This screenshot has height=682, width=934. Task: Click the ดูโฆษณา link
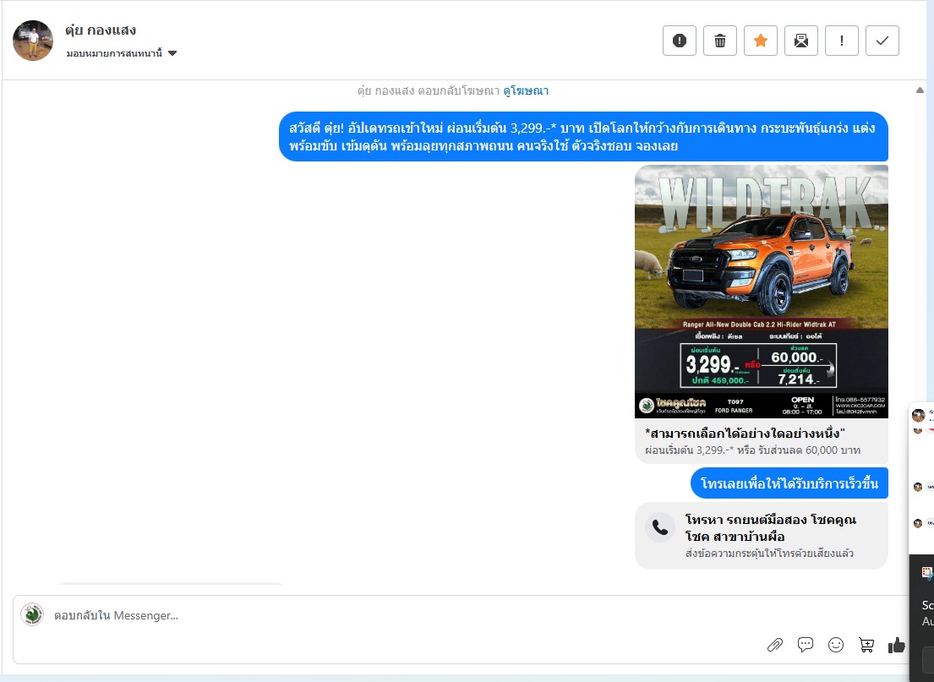[x=526, y=90]
